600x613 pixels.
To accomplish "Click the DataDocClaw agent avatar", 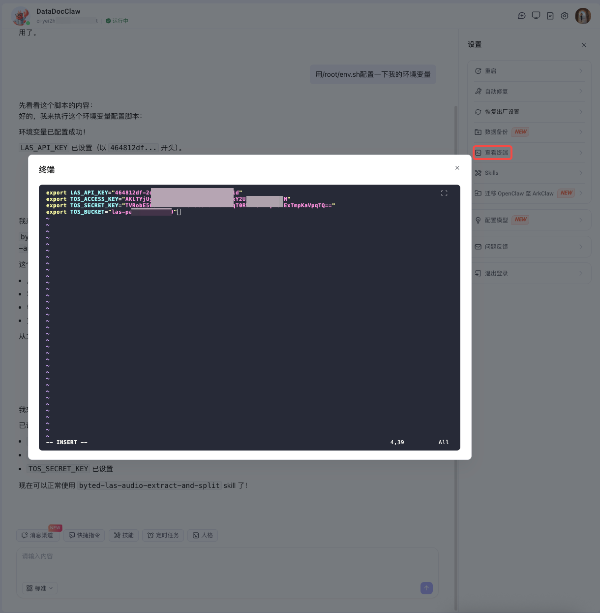I will click(20, 16).
